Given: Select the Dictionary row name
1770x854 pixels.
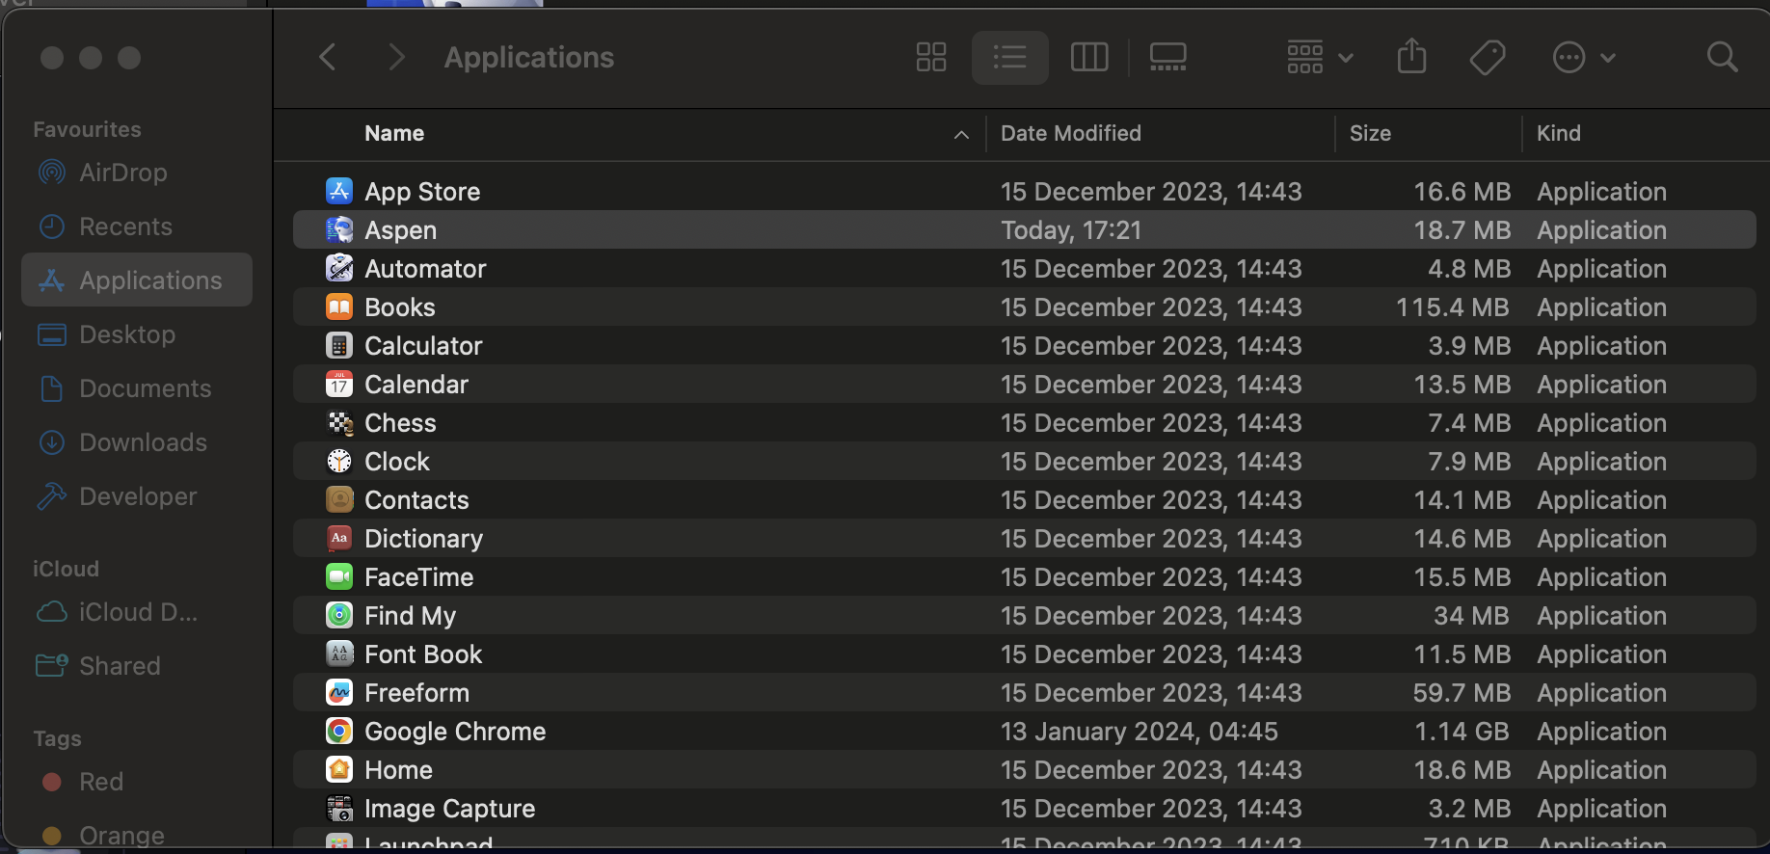Looking at the screenshot, I should [x=423, y=539].
